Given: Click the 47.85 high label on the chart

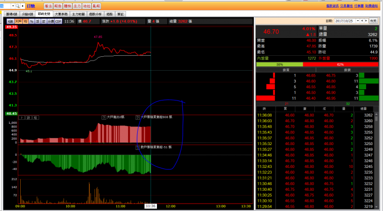Looking at the screenshot, I should coord(98,37).
